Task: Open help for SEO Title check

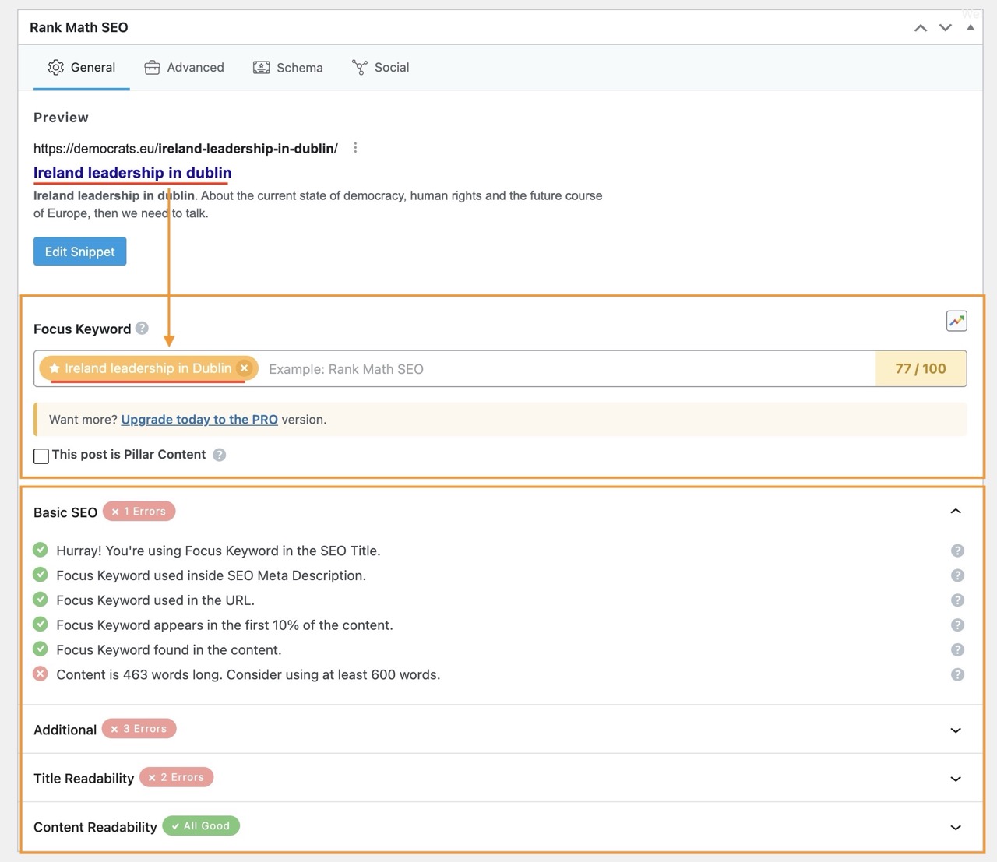Action: click(957, 551)
